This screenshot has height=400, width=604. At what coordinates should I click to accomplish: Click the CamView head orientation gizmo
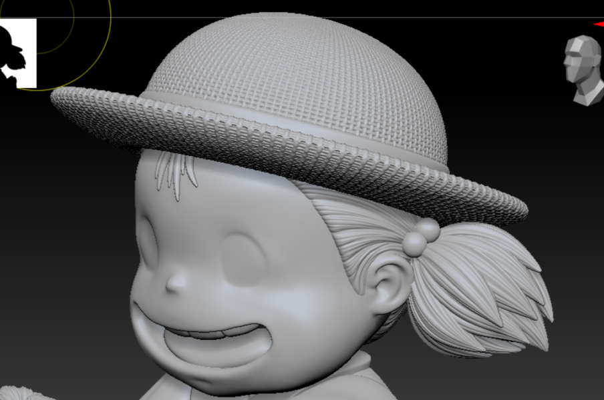pos(584,70)
